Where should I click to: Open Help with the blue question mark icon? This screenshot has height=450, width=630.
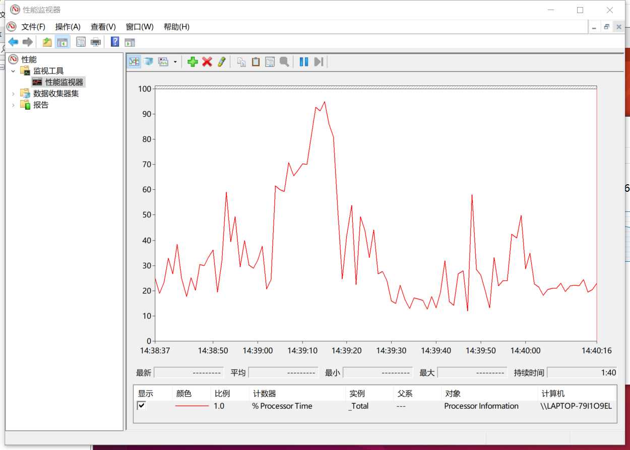click(x=115, y=42)
